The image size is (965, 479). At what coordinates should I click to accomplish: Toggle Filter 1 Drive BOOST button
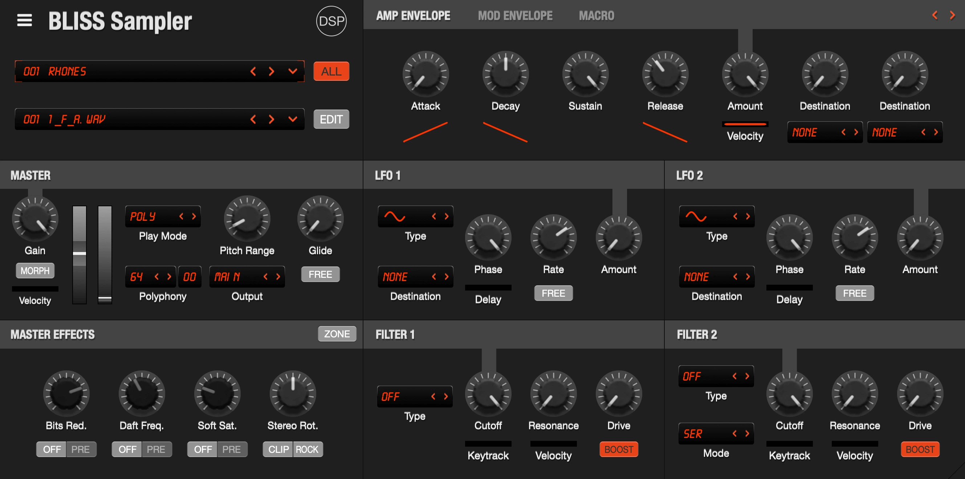pos(619,449)
